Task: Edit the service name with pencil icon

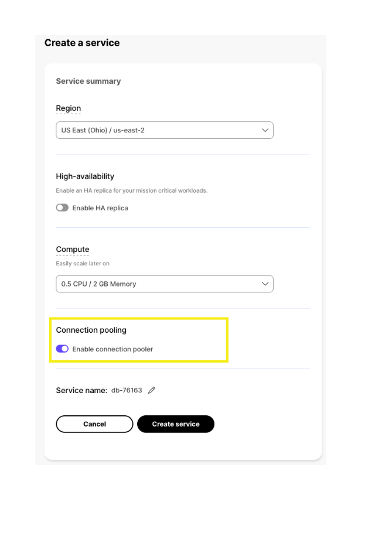Action: (x=152, y=390)
